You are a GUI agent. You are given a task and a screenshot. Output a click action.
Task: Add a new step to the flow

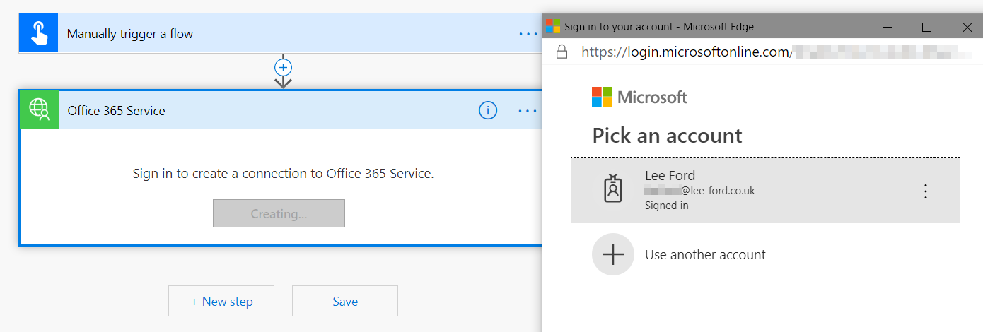coord(221,301)
